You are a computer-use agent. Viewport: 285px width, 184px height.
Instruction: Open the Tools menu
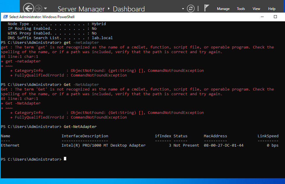click(x=241, y=9)
